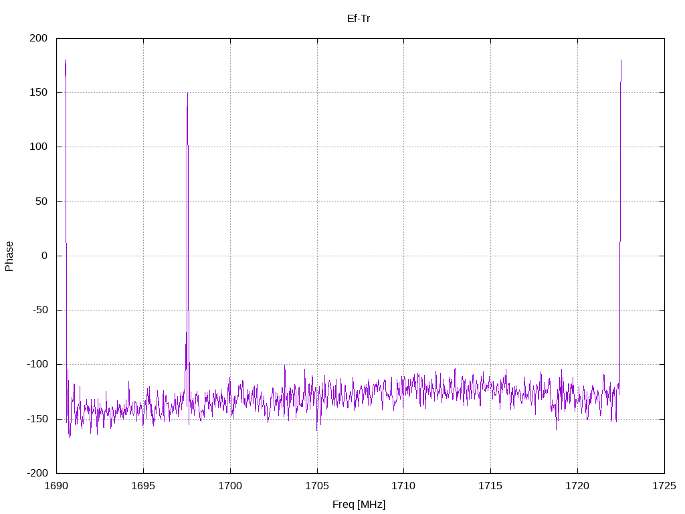Click the x-axis tick label "1700"

(x=230, y=486)
